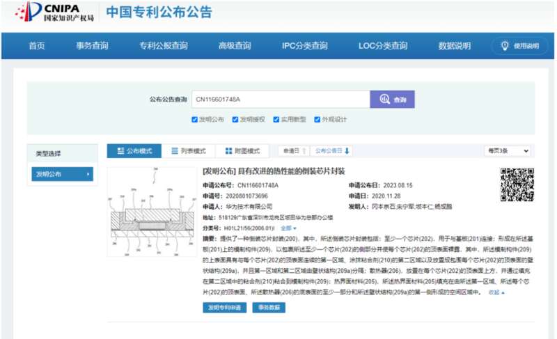Open the 每页3条 per-page dropdown

(x=507, y=151)
